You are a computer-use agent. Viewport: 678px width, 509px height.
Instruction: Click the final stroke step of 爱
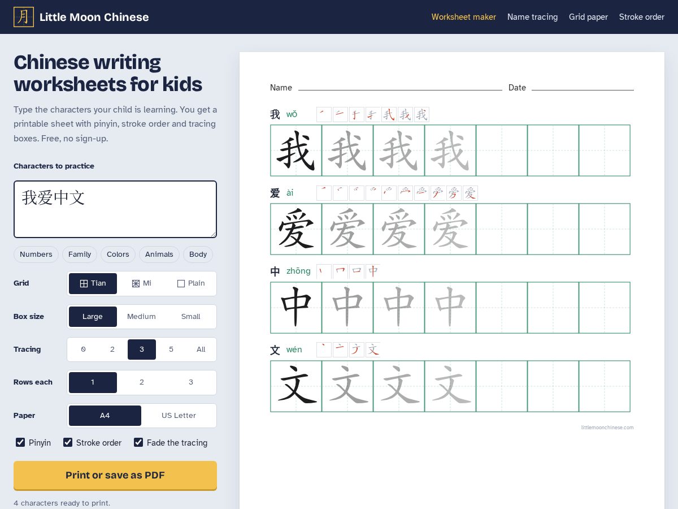[x=470, y=193]
